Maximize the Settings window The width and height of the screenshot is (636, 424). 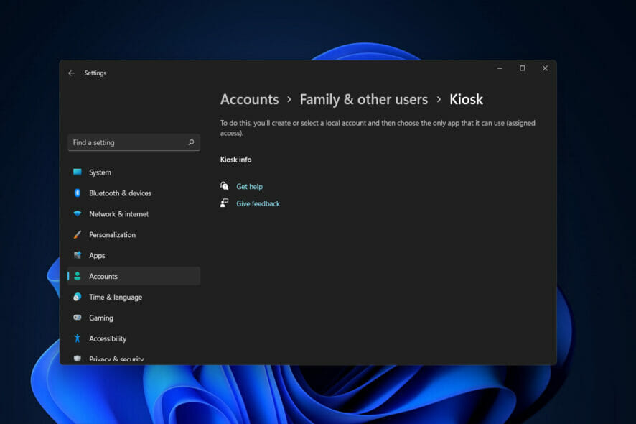(523, 68)
